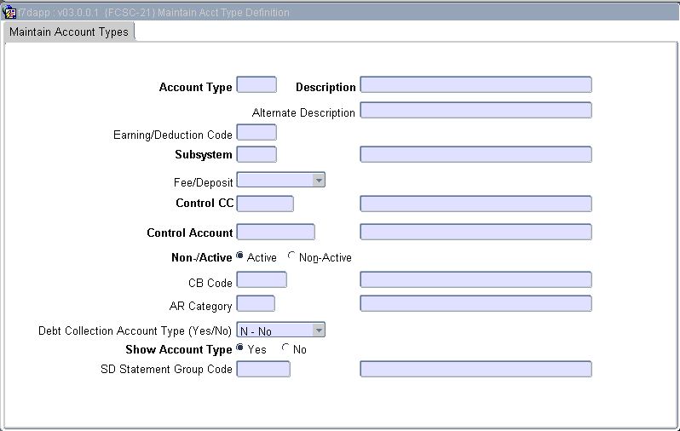The width and height of the screenshot is (680, 431).
Task: Focus the Description text field
Action: coord(475,85)
